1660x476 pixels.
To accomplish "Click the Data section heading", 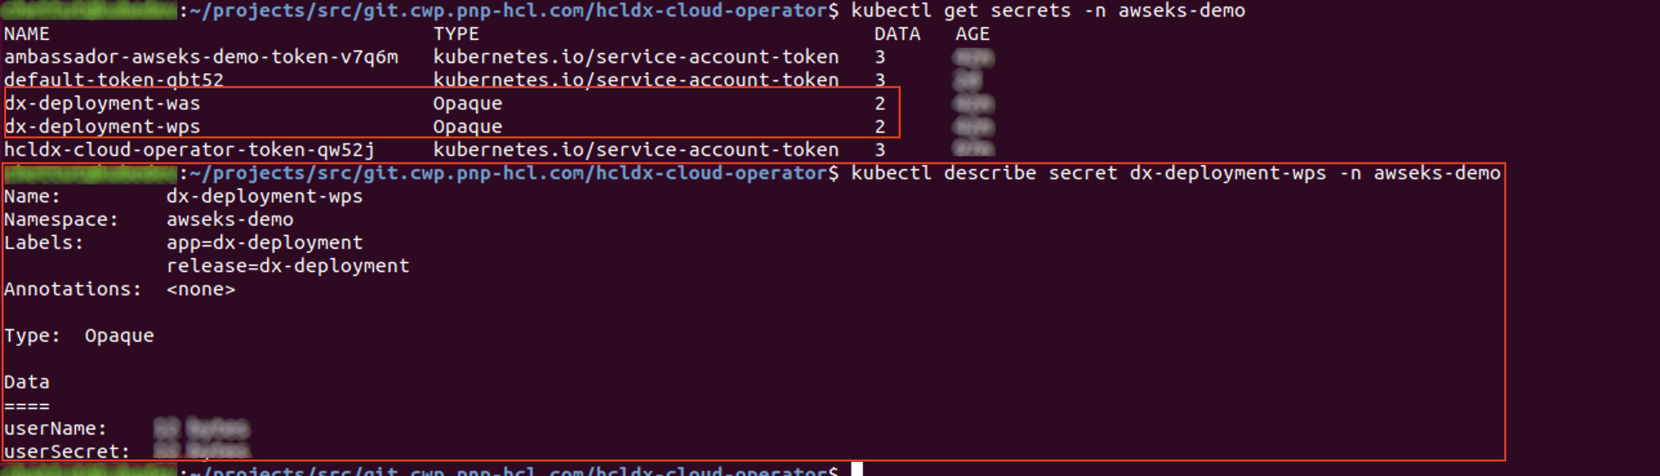I will tap(26, 382).
